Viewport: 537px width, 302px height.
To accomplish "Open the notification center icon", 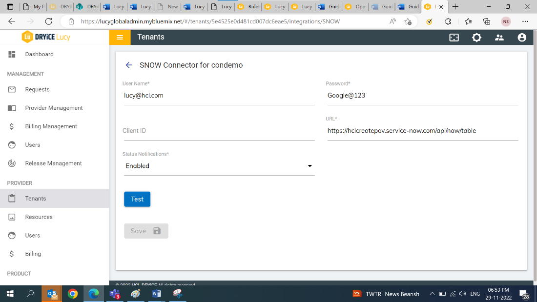I will point(524,294).
